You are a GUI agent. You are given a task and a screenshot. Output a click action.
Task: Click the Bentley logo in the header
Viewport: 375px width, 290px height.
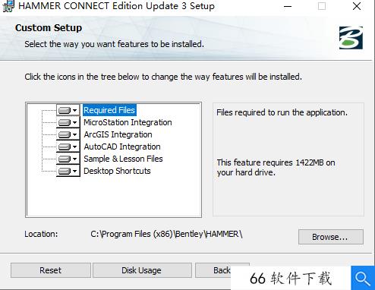(351, 38)
